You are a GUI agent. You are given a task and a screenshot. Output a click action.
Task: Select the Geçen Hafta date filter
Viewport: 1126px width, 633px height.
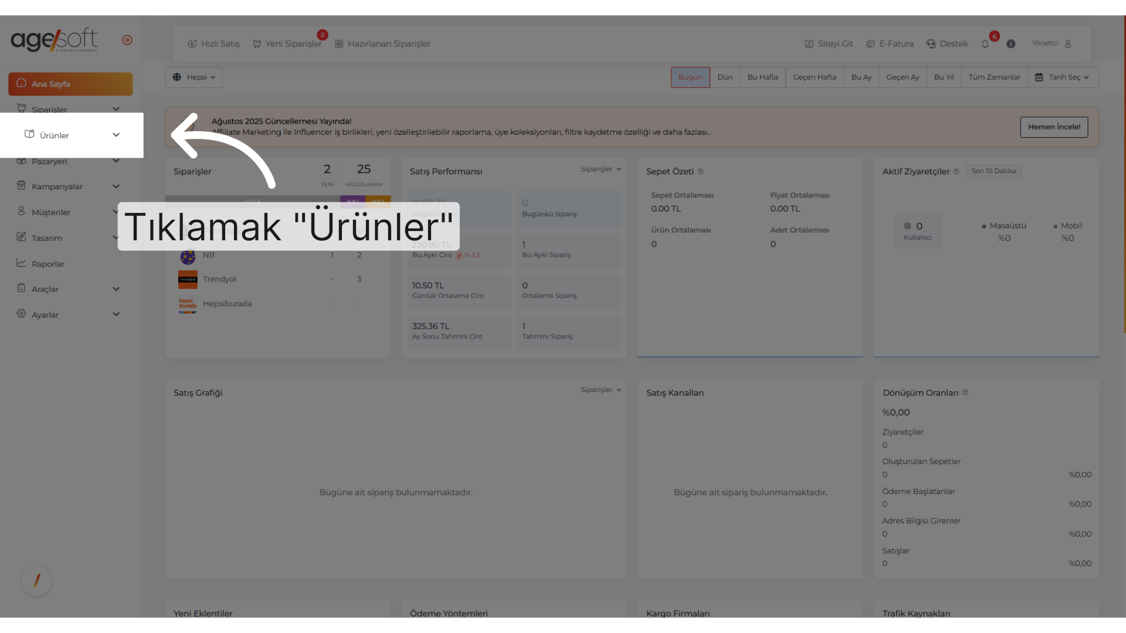815,77
